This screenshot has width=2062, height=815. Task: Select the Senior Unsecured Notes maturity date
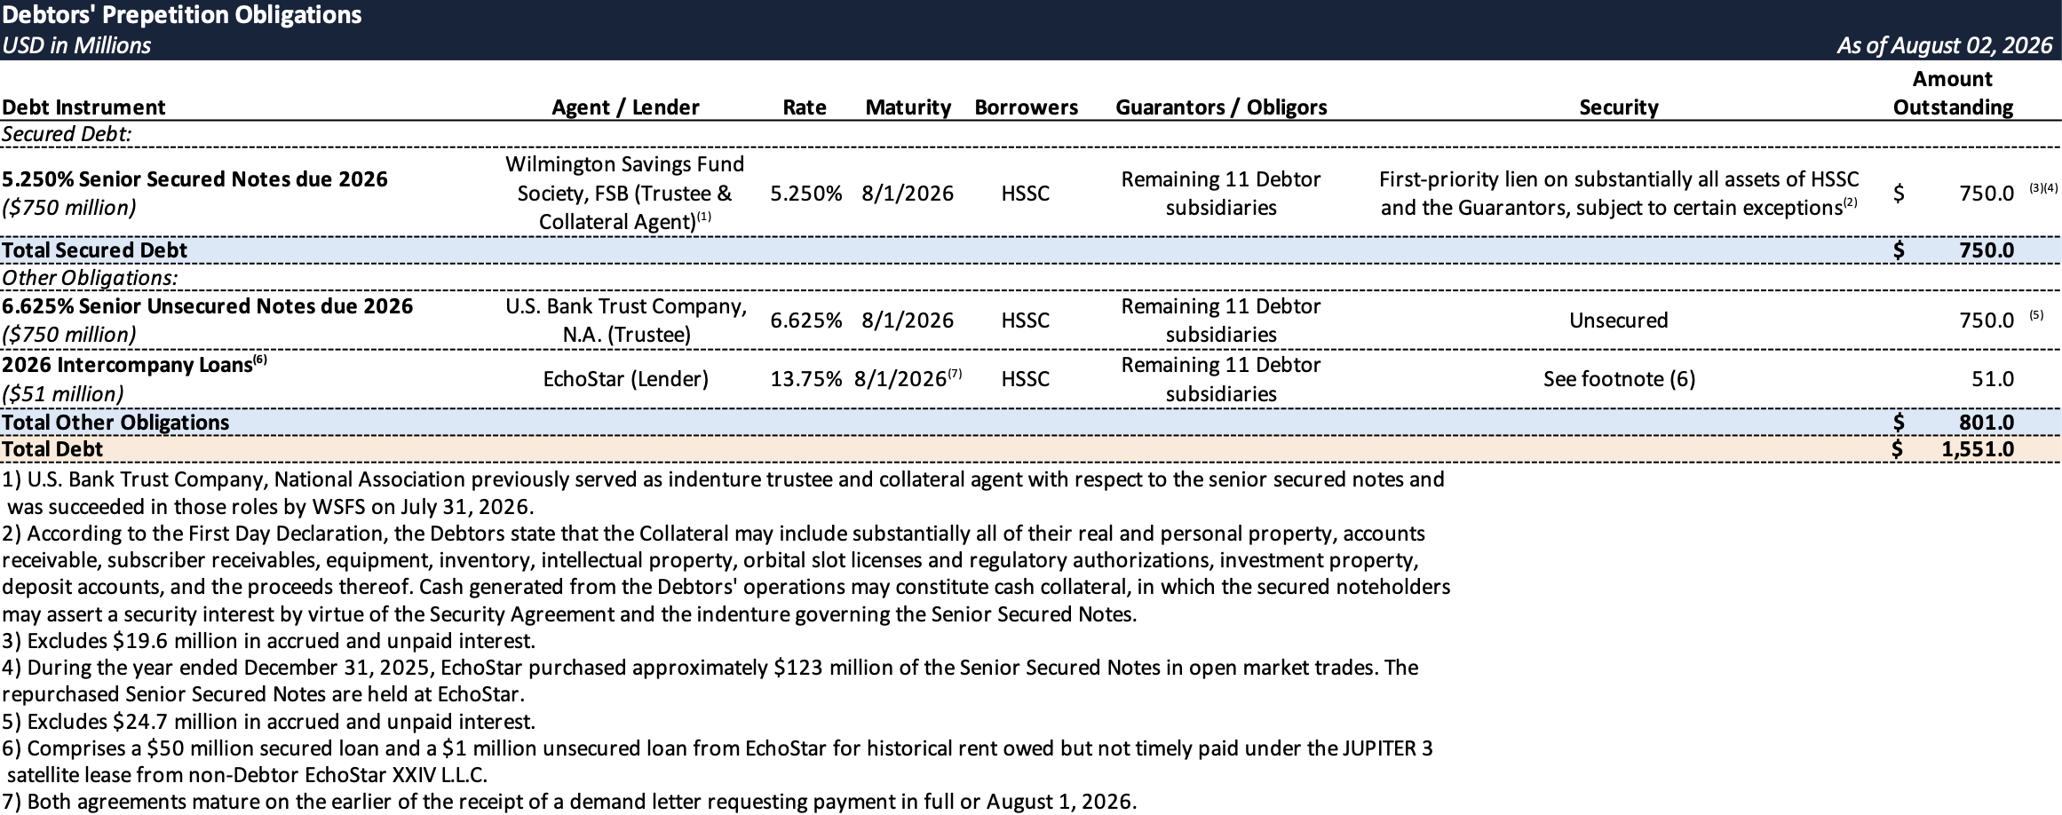coord(908,320)
